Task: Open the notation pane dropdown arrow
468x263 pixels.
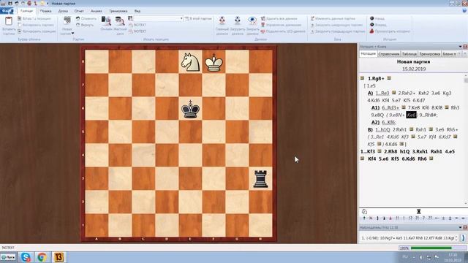Action: (x=460, y=47)
